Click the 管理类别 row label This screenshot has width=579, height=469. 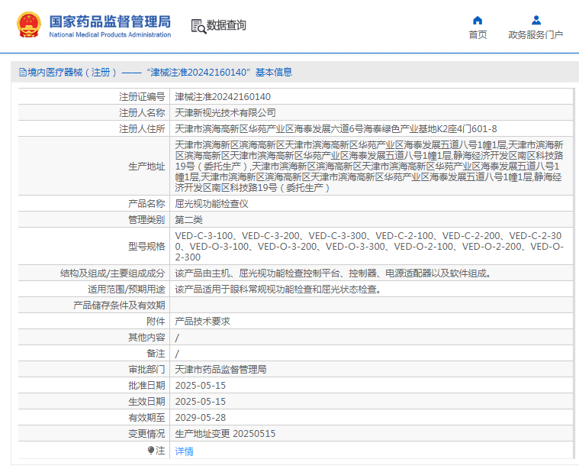click(x=146, y=220)
